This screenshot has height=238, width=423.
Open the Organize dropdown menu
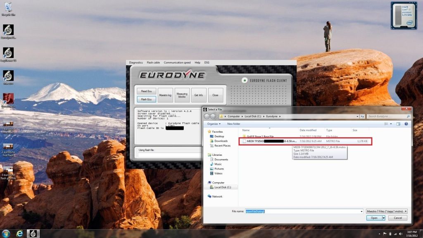(214, 124)
